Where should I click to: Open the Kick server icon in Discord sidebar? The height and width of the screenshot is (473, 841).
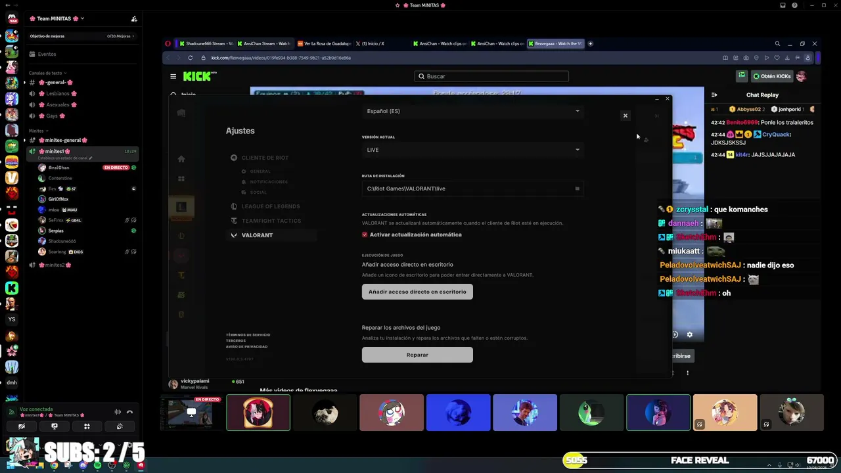point(12,288)
